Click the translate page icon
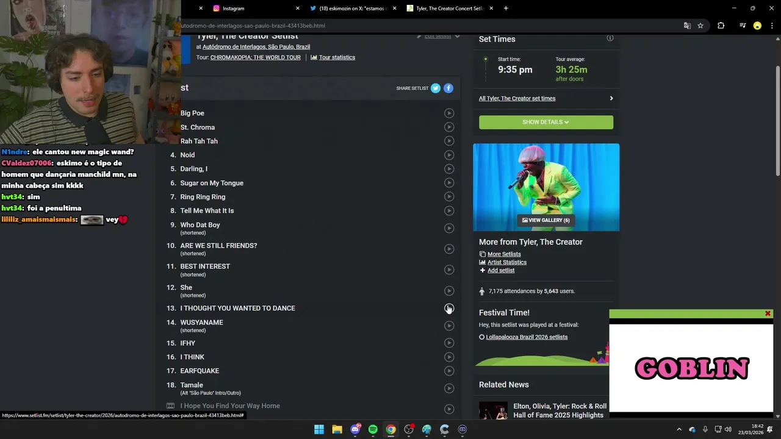The width and height of the screenshot is (781, 439). [687, 26]
